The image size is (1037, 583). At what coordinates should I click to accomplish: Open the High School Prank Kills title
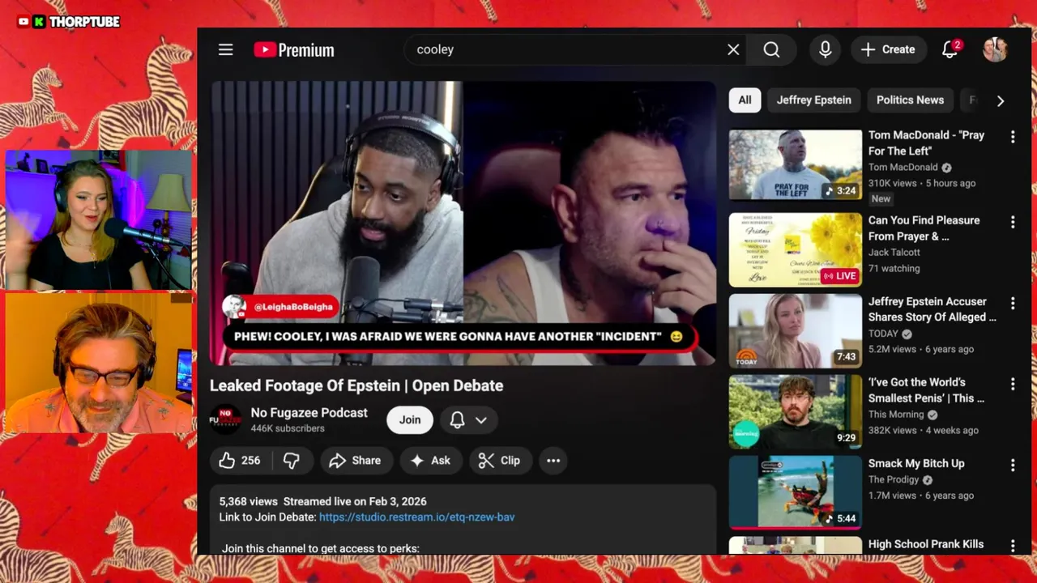click(926, 544)
